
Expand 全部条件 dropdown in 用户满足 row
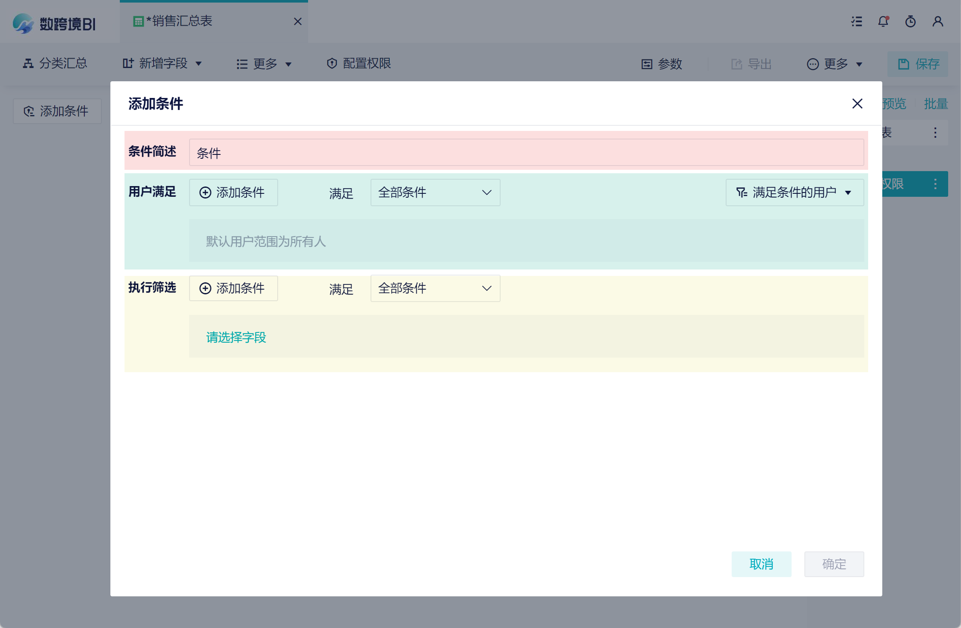435,193
